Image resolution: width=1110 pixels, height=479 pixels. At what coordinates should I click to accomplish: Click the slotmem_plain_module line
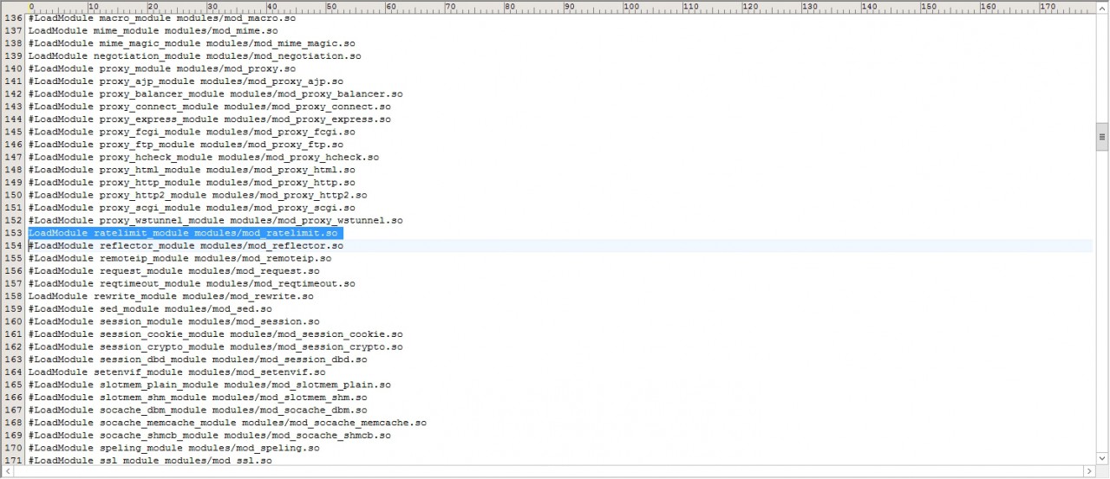click(210, 385)
